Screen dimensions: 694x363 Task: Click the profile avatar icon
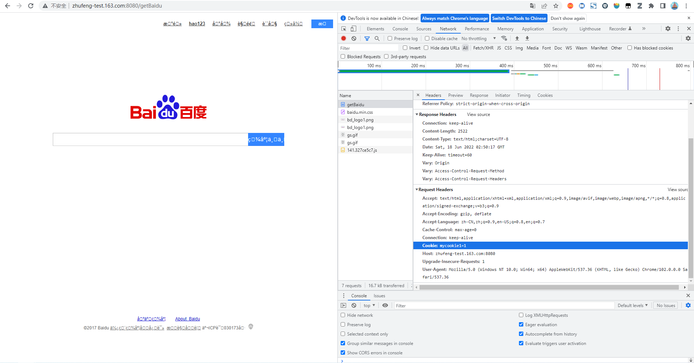pos(674,6)
